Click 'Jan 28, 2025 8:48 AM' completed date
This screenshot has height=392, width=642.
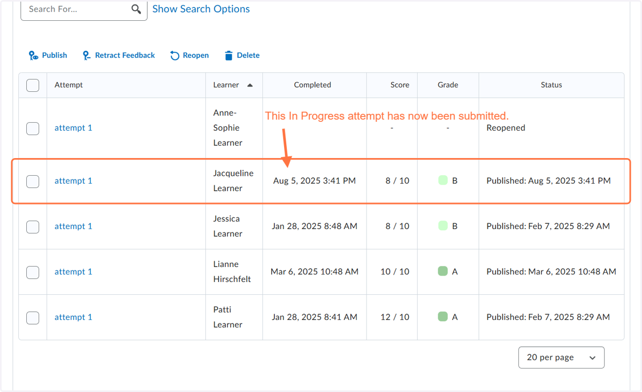[315, 226]
